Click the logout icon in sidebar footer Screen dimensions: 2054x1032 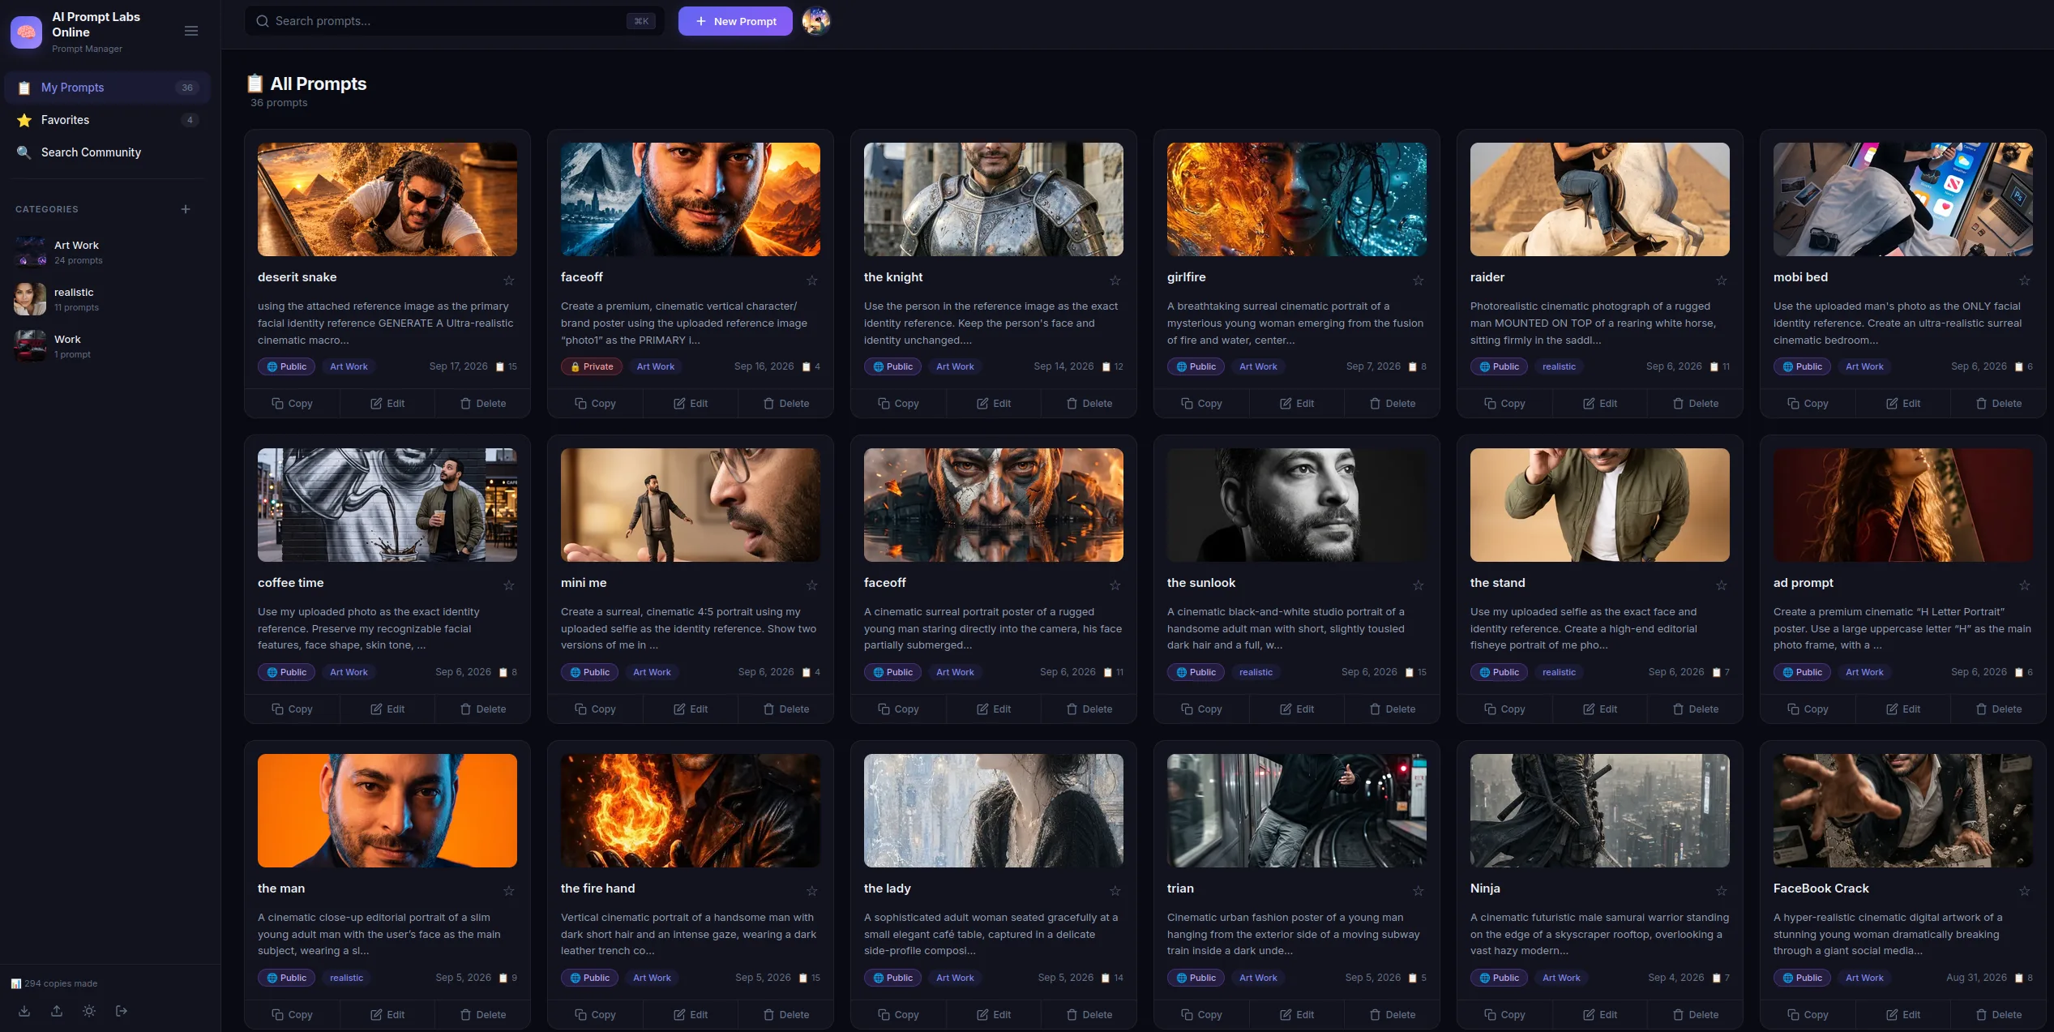[x=122, y=1011]
